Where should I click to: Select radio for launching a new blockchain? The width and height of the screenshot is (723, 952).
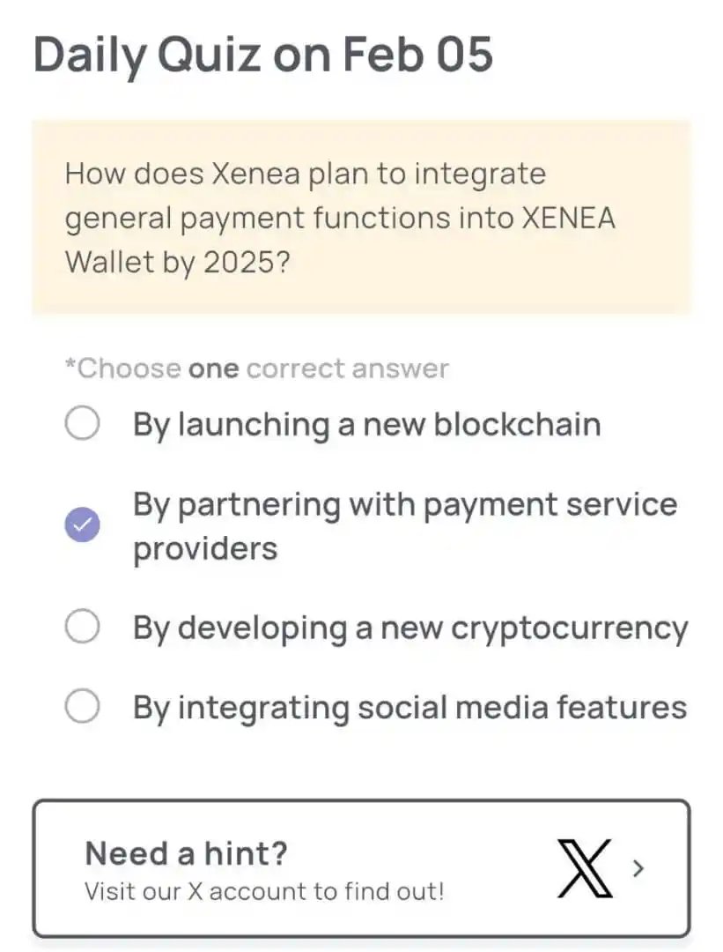[83, 423]
